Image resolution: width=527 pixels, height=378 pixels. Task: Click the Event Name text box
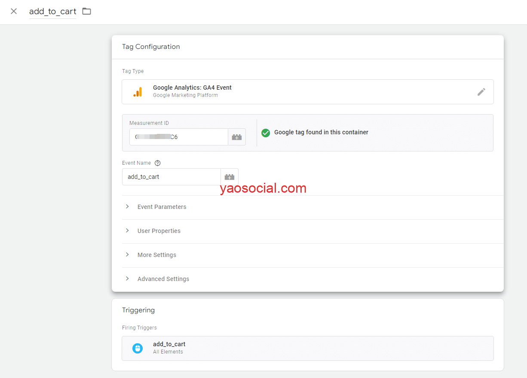pos(171,177)
